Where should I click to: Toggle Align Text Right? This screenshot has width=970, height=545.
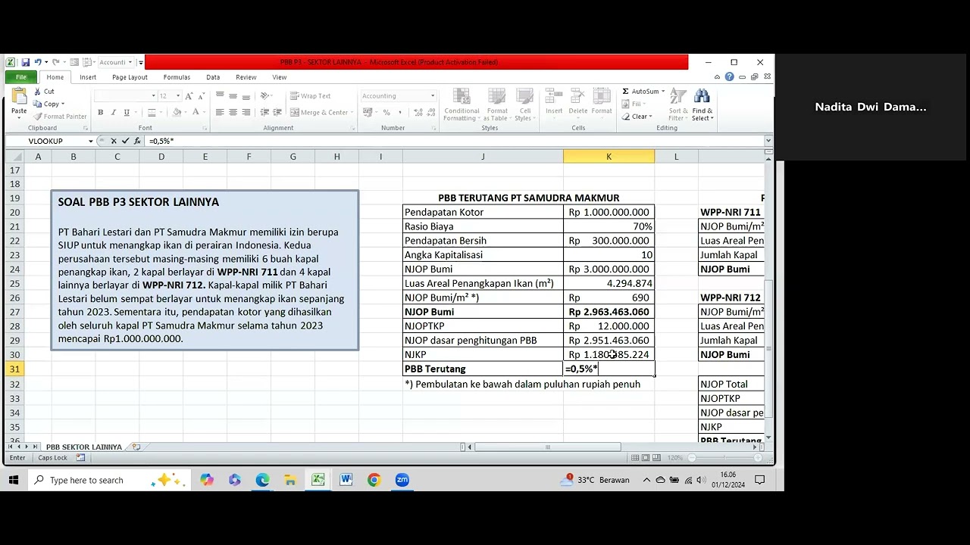pyautogui.click(x=247, y=112)
